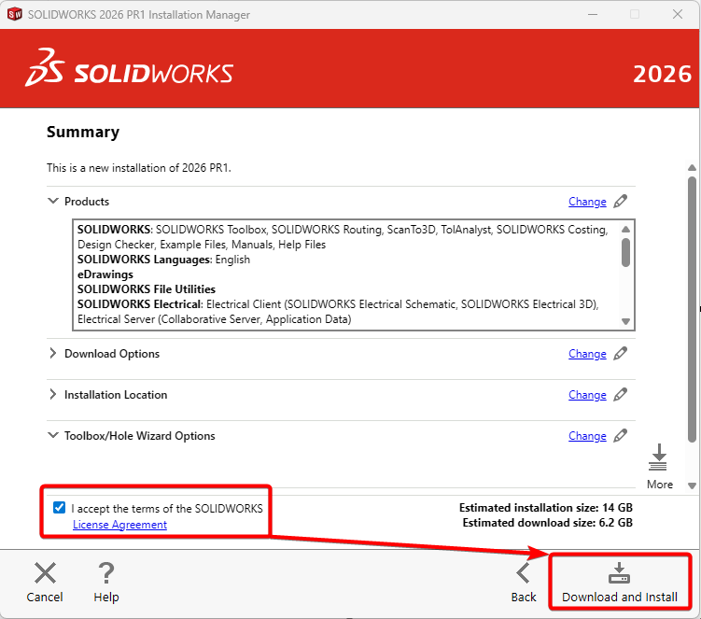This screenshot has height=619, width=701.
Task: Click the Change link for Products
Action: click(x=587, y=202)
